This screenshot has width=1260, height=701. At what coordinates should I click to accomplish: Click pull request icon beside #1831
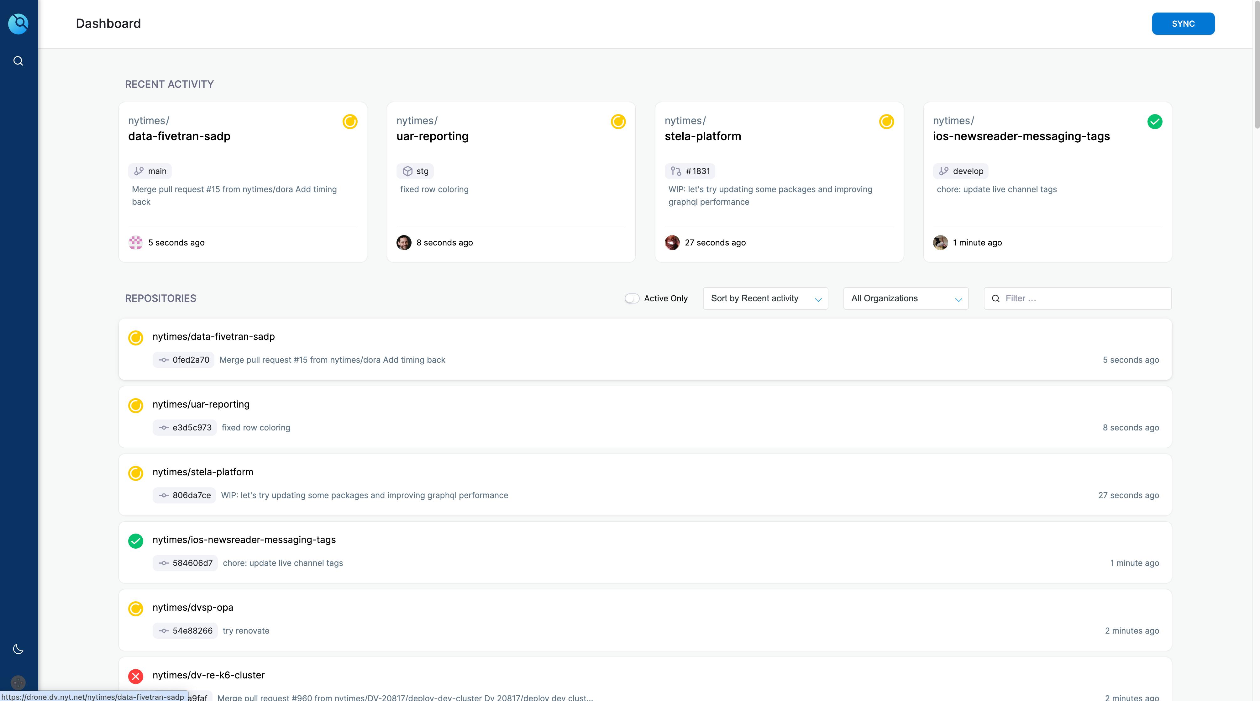676,171
